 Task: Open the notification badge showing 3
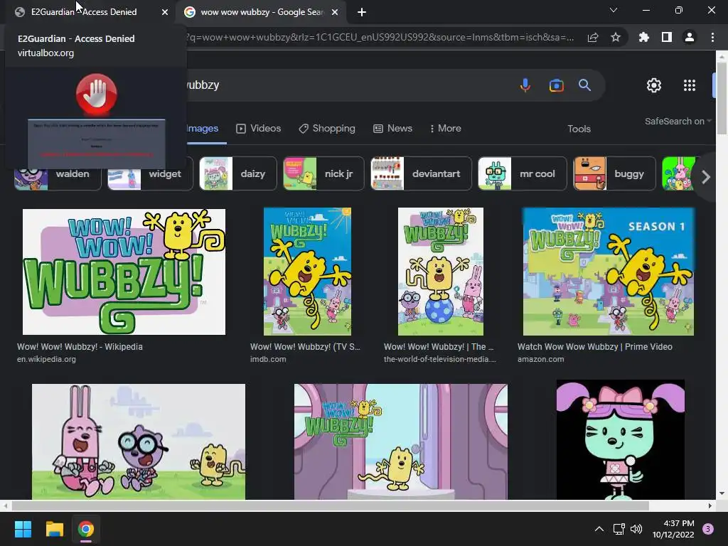click(708, 529)
